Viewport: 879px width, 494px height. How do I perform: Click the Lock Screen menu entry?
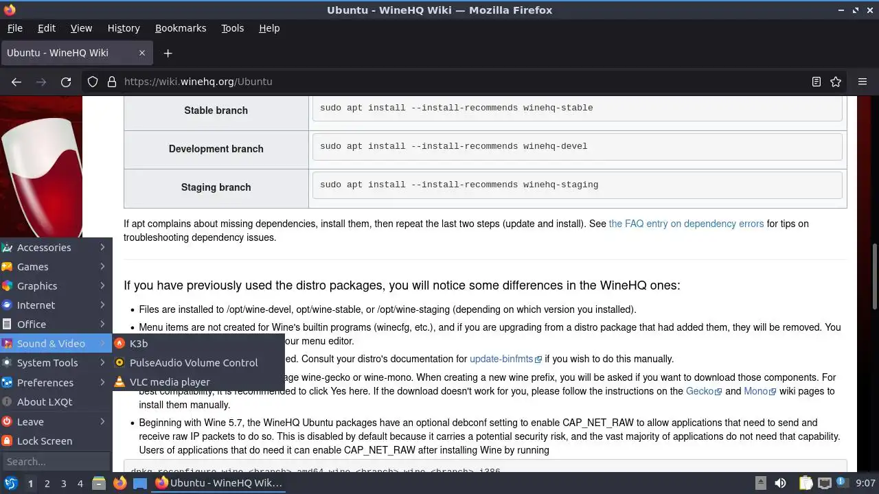[56, 441]
